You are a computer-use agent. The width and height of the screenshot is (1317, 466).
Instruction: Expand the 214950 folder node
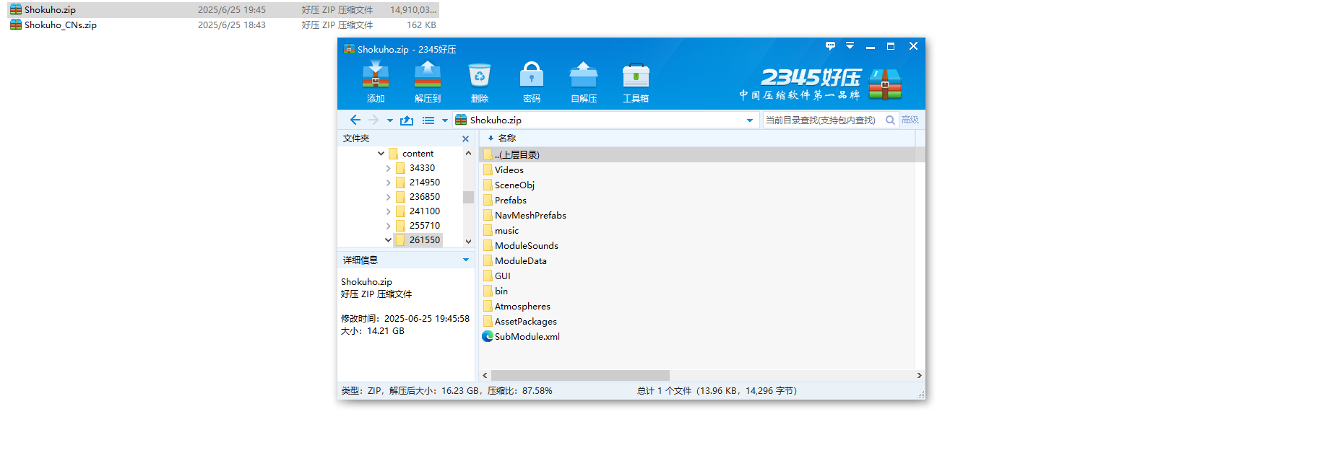tap(388, 183)
